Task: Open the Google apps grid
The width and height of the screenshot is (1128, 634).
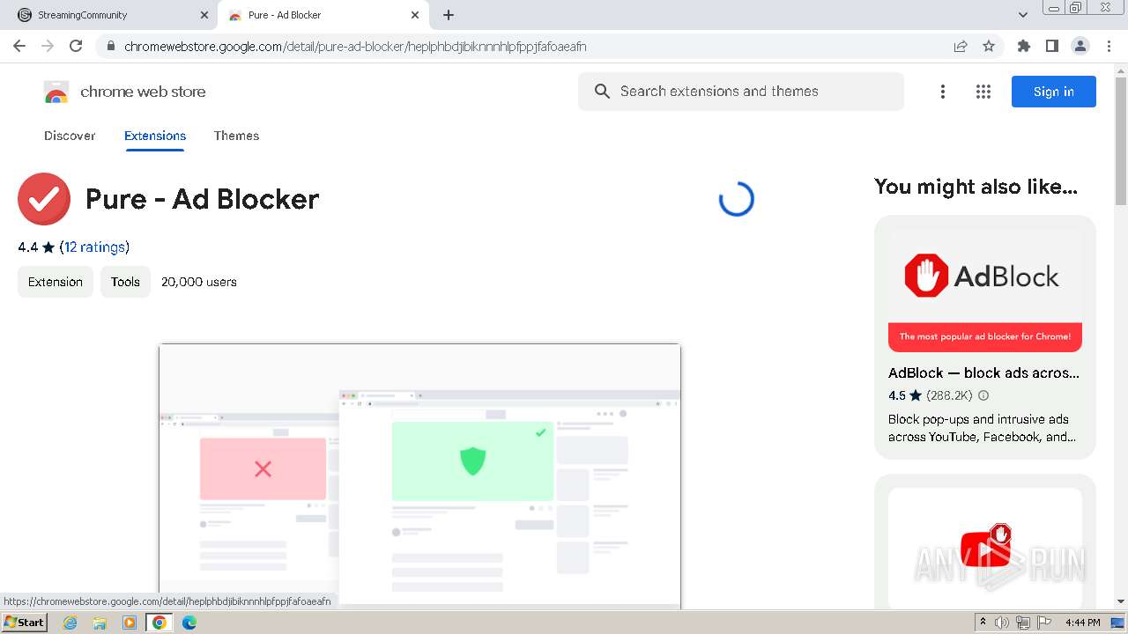Action: coord(983,92)
